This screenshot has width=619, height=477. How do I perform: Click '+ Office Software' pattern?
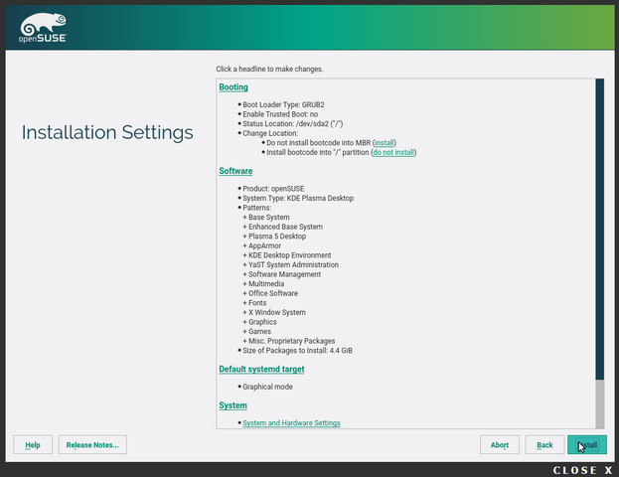tap(270, 293)
